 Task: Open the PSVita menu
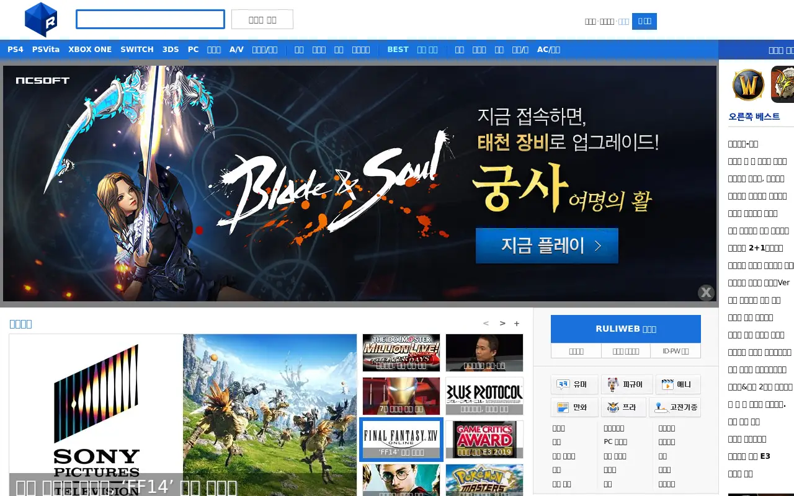coord(46,50)
